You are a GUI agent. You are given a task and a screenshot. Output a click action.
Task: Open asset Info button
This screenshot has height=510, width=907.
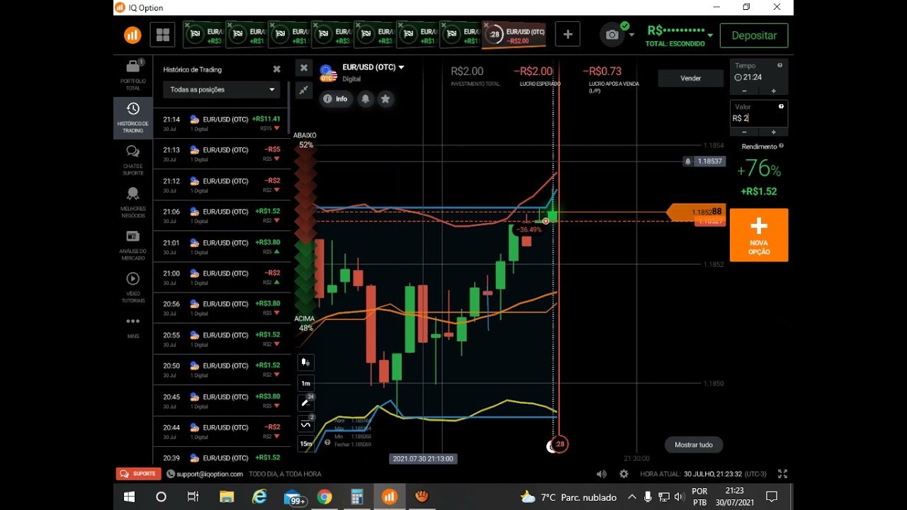click(336, 98)
